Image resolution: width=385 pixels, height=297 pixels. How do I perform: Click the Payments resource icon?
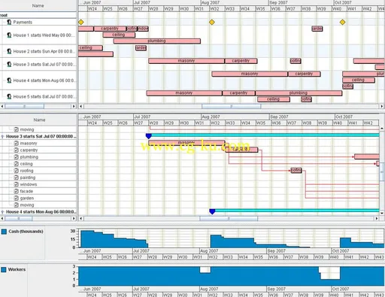point(9,22)
